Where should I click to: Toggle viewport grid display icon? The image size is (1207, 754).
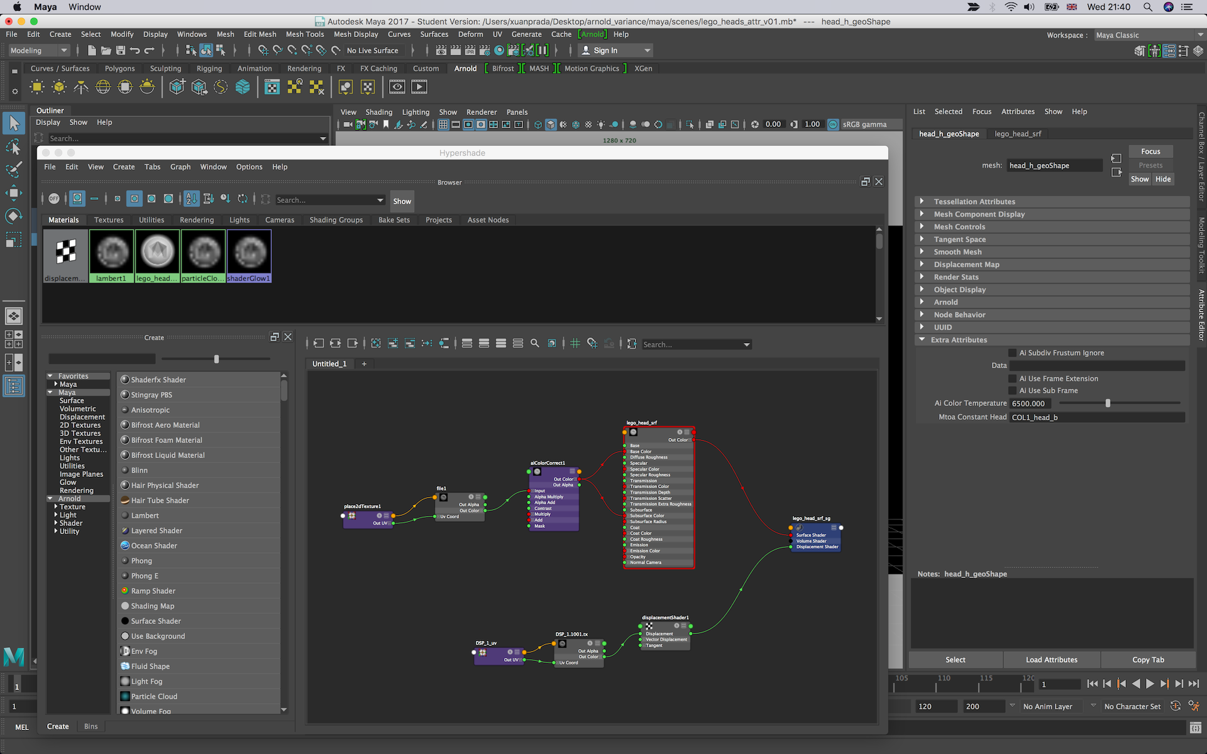coord(443,124)
